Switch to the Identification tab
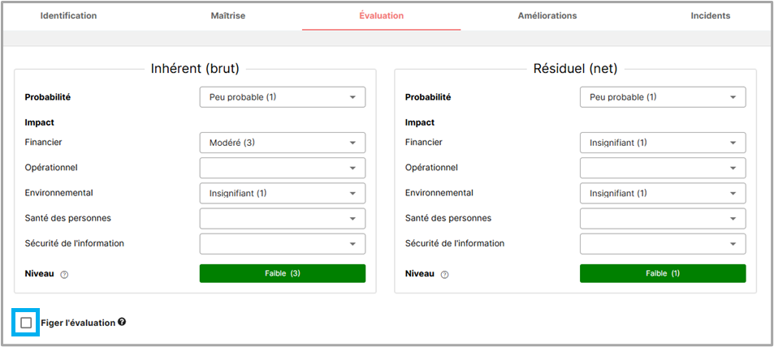The width and height of the screenshot is (774, 347). point(68,15)
